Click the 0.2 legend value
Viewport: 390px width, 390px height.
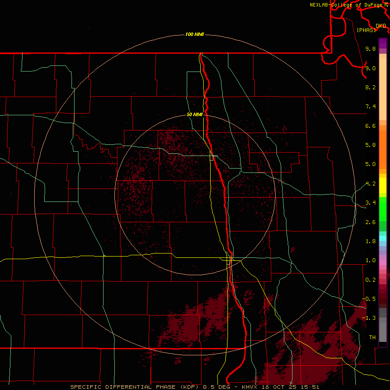(x=370, y=280)
